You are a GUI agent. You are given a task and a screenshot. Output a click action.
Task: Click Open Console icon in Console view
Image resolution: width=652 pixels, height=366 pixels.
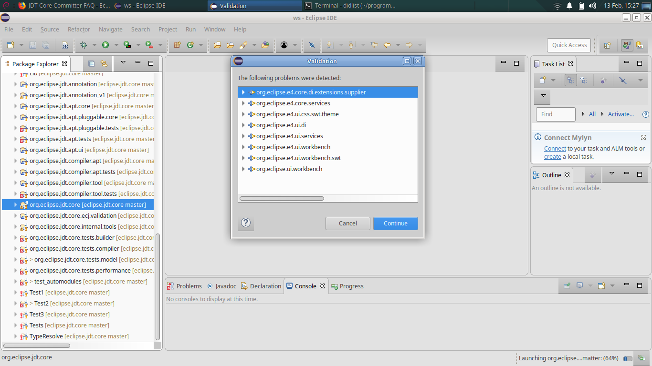[601, 285]
